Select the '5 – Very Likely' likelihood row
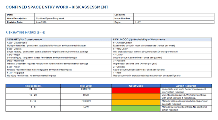Viewport: 218px width, 120px height. click(x=162, y=50)
